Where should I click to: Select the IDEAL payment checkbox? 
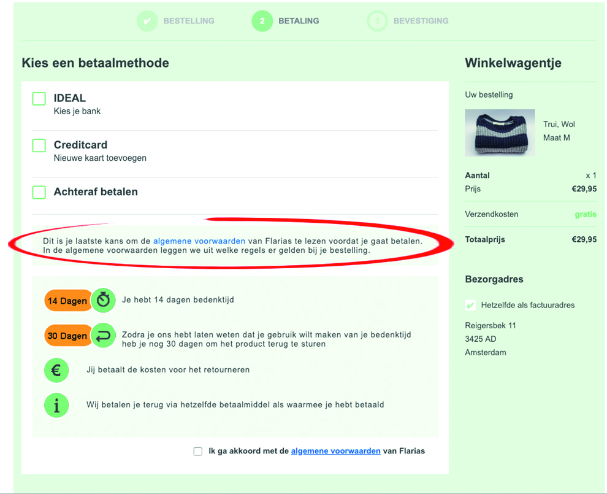pyautogui.click(x=39, y=99)
